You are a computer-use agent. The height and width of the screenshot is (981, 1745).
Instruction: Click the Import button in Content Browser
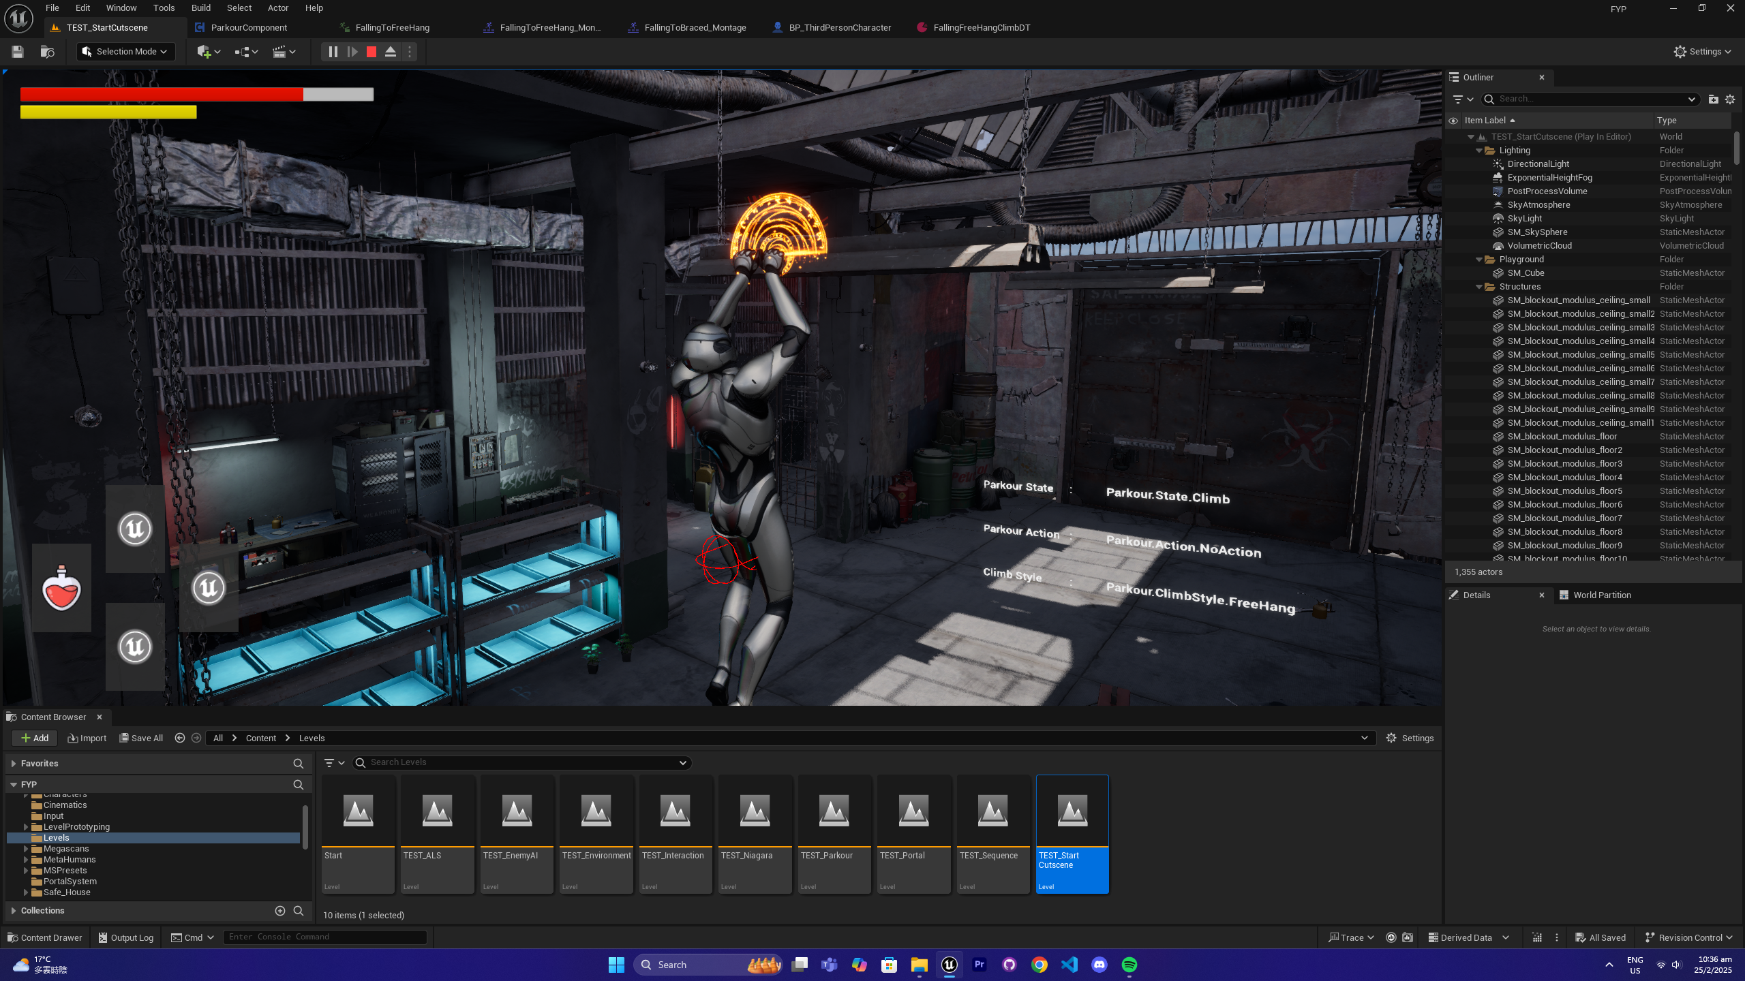tap(87, 738)
